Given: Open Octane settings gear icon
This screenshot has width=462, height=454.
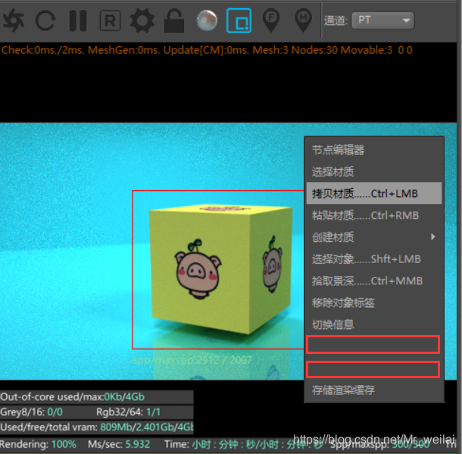Looking at the screenshot, I should pyautogui.click(x=142, y=20).
